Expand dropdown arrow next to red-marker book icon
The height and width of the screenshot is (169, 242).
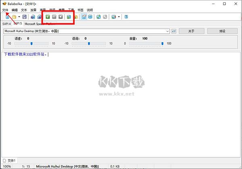[x=119, y=16]
